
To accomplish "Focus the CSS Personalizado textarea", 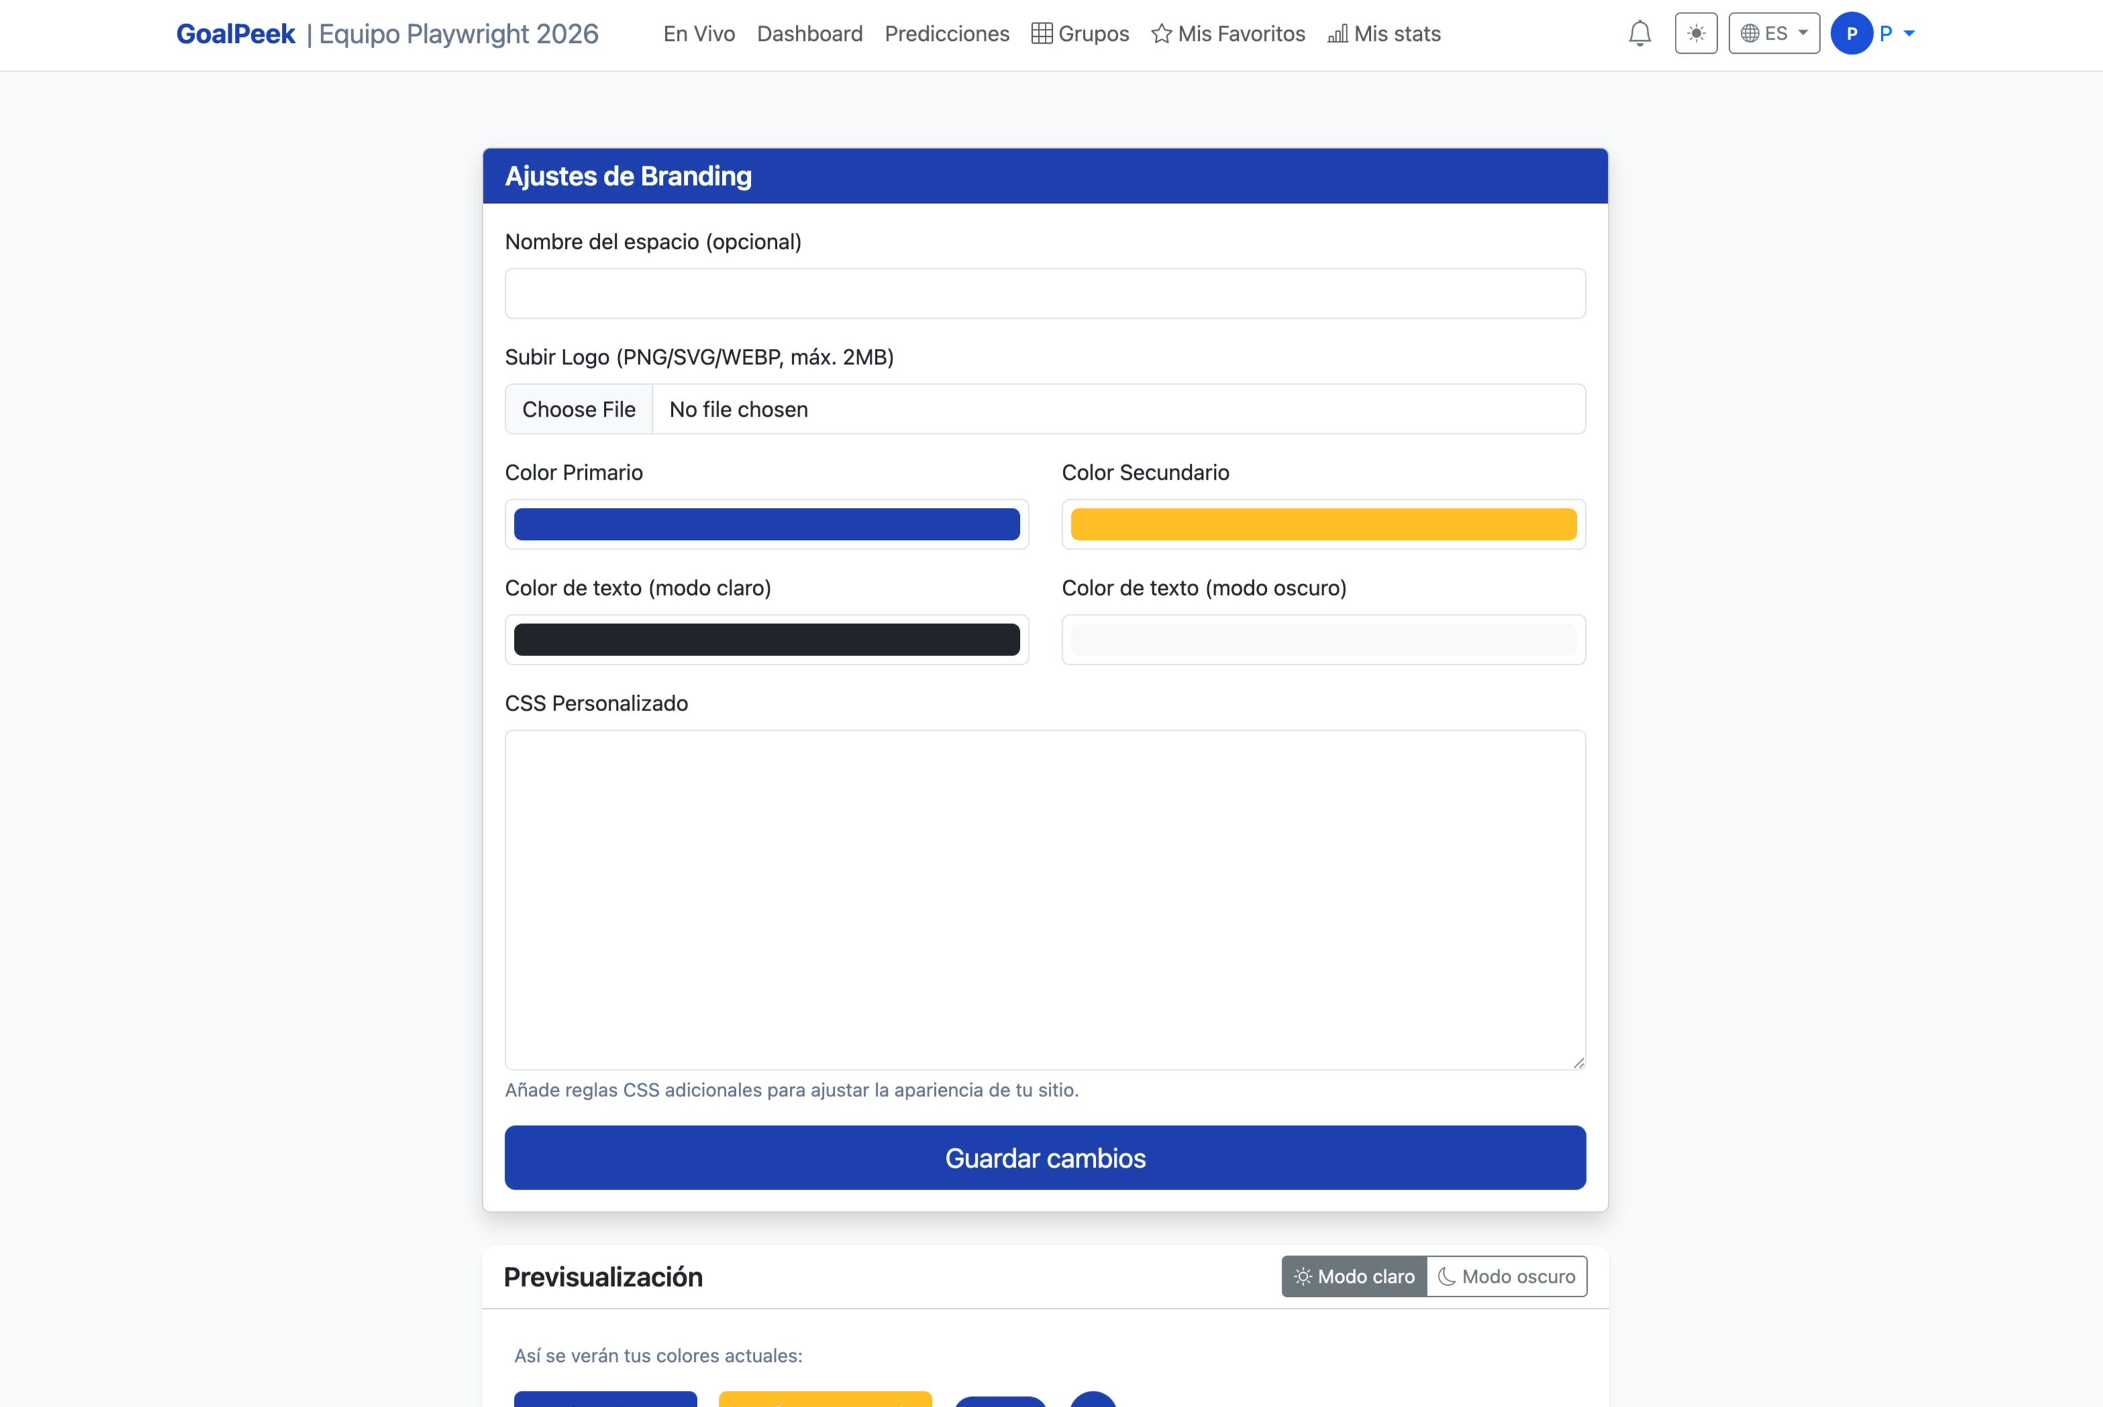I will point(1045,900).
